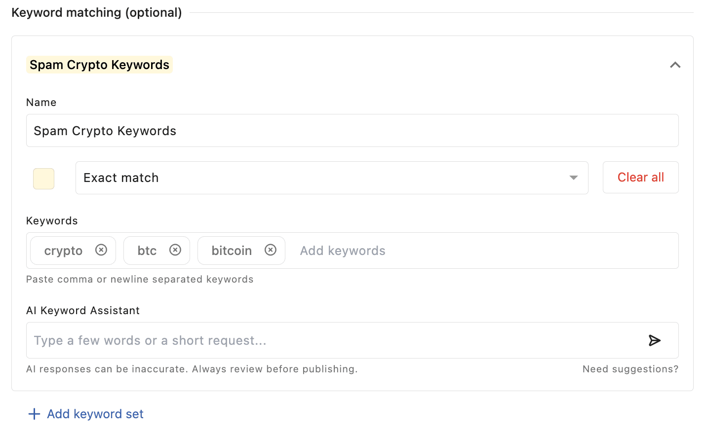Viewport: 707px width, 434px height.
Task: Send the AI Keyword Assistant request
Action: pyautogui.click(x=654, y=340)
